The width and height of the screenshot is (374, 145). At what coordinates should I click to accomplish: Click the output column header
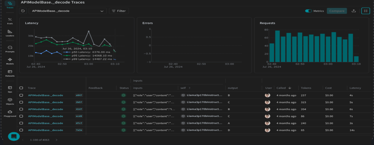(233, 88)
